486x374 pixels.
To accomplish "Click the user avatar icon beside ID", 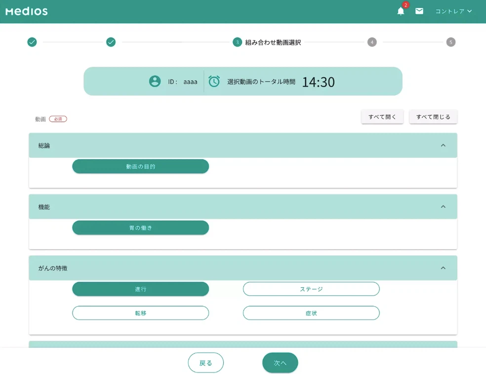I will tap(155, 81).
